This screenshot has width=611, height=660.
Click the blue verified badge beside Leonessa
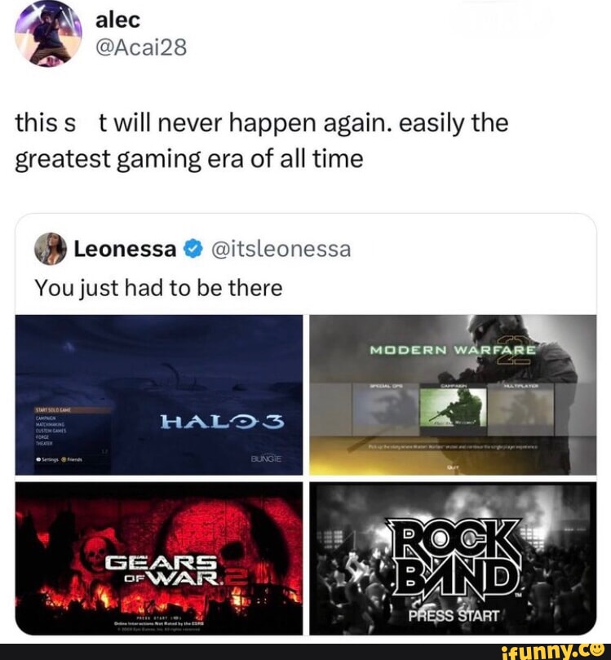coord(193,249)
